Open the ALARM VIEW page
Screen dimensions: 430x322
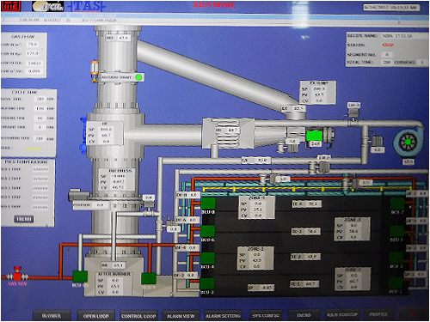click(x=181, y=316)
